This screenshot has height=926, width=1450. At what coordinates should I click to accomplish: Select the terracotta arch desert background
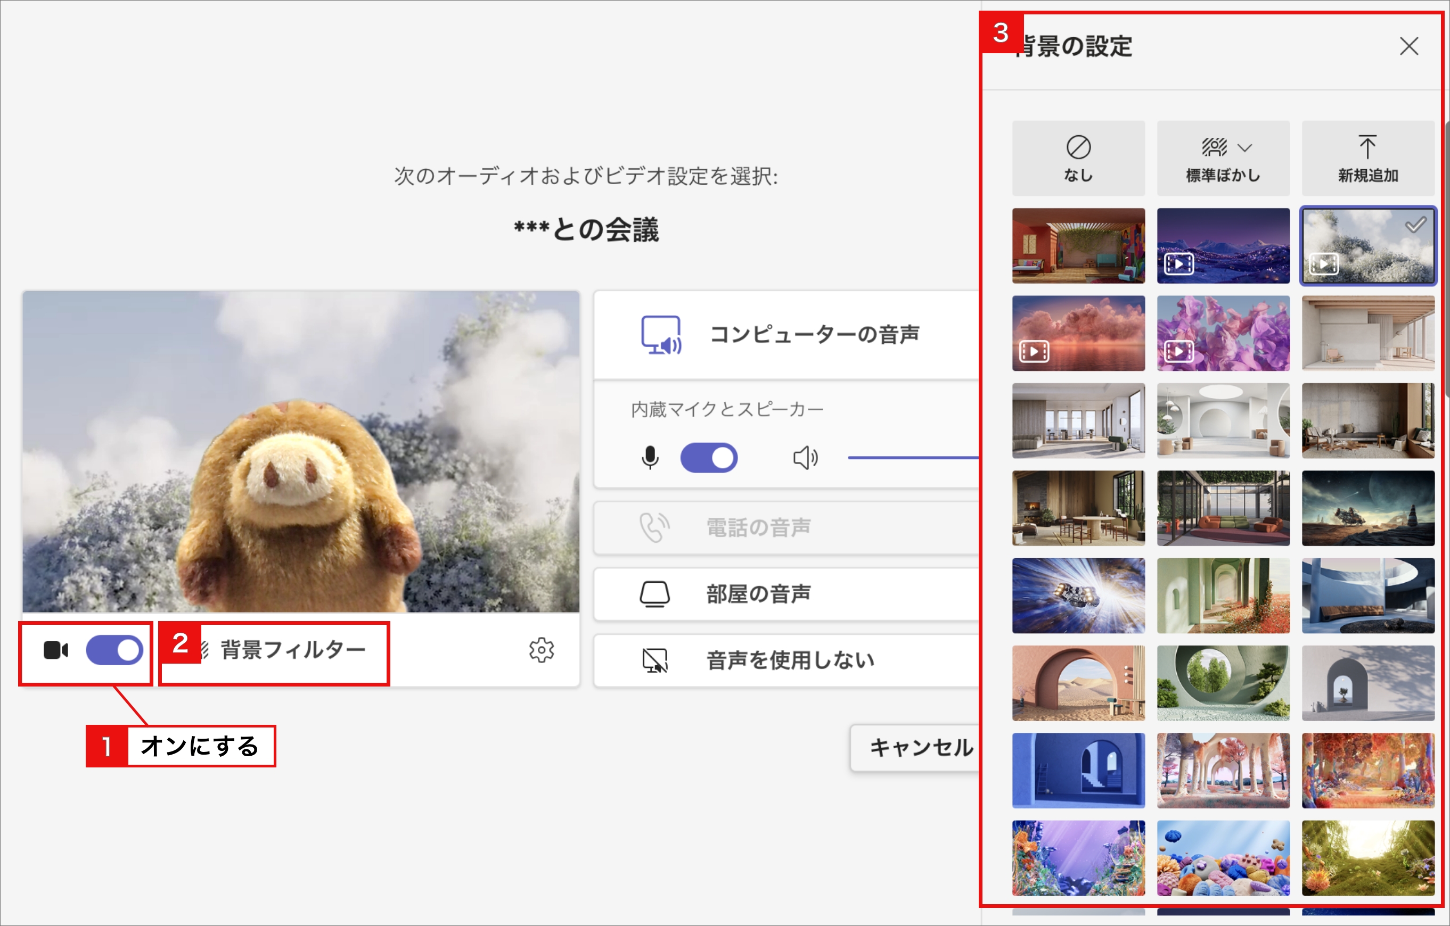pyautogui.click(x=1078, y=683)
